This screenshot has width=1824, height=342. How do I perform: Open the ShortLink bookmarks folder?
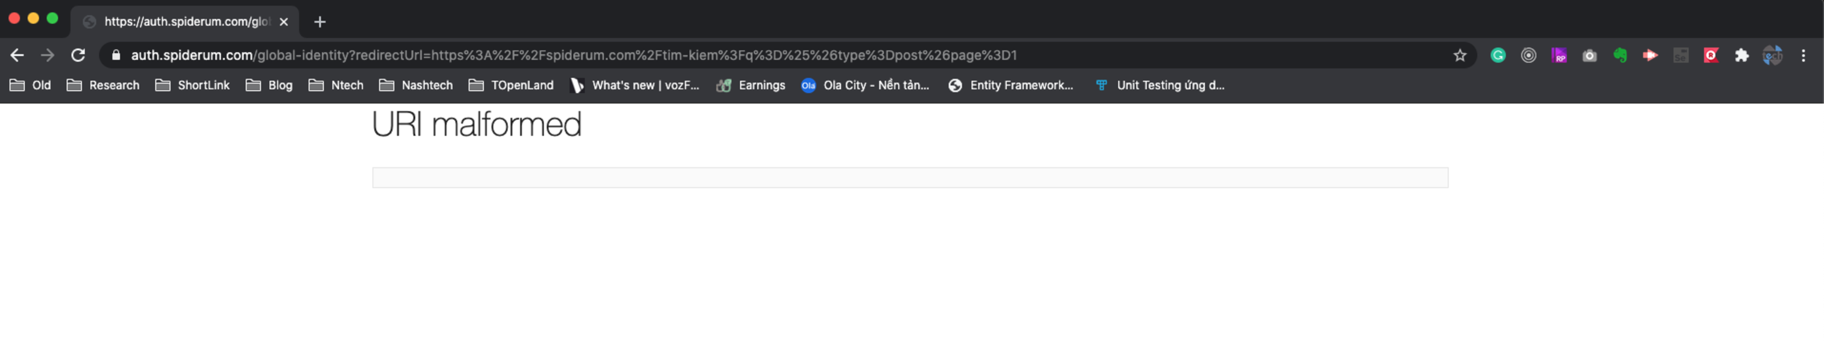coord(192,85)
